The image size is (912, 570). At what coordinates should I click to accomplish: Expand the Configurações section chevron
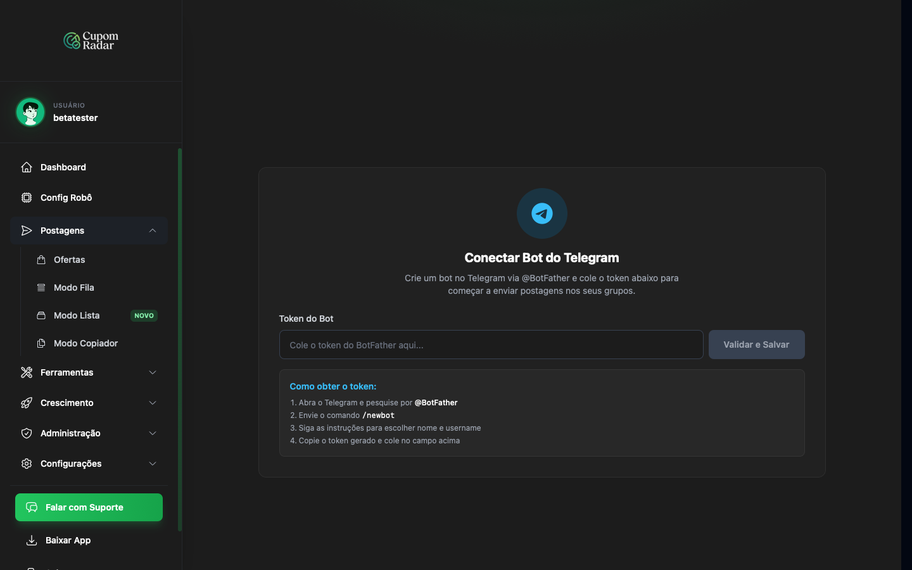153,464
